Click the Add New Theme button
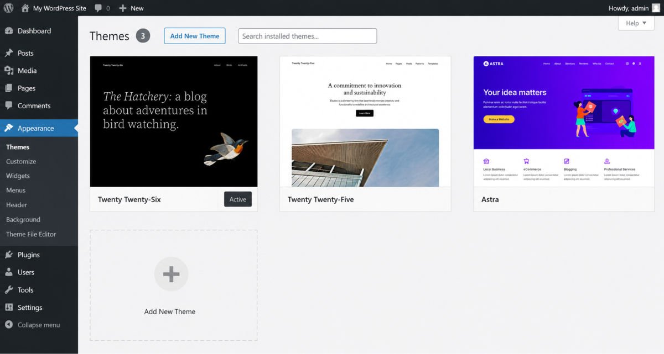664x354 pixels. 195,36
